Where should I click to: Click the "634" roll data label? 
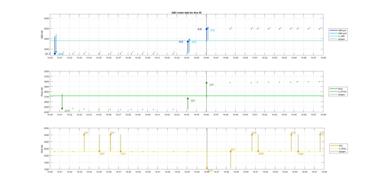pos(322,133)
